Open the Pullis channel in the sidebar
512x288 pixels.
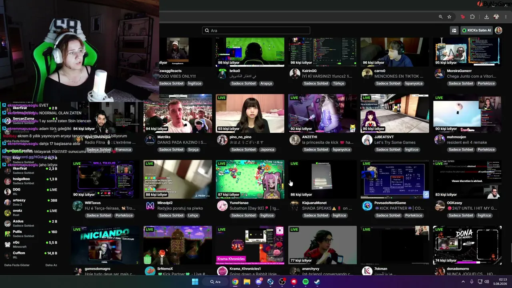coord(31,234)
